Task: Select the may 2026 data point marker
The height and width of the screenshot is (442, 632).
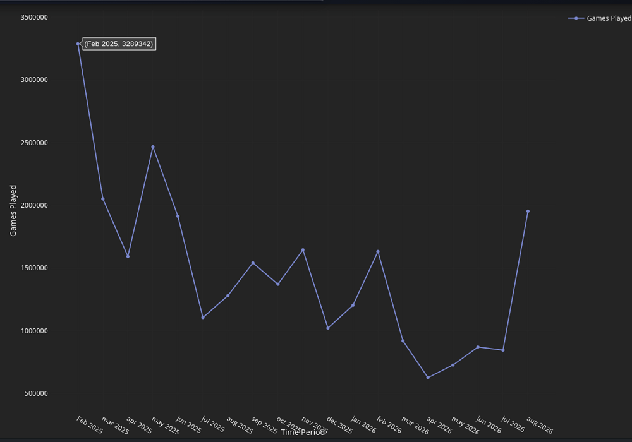Action: 453,365
